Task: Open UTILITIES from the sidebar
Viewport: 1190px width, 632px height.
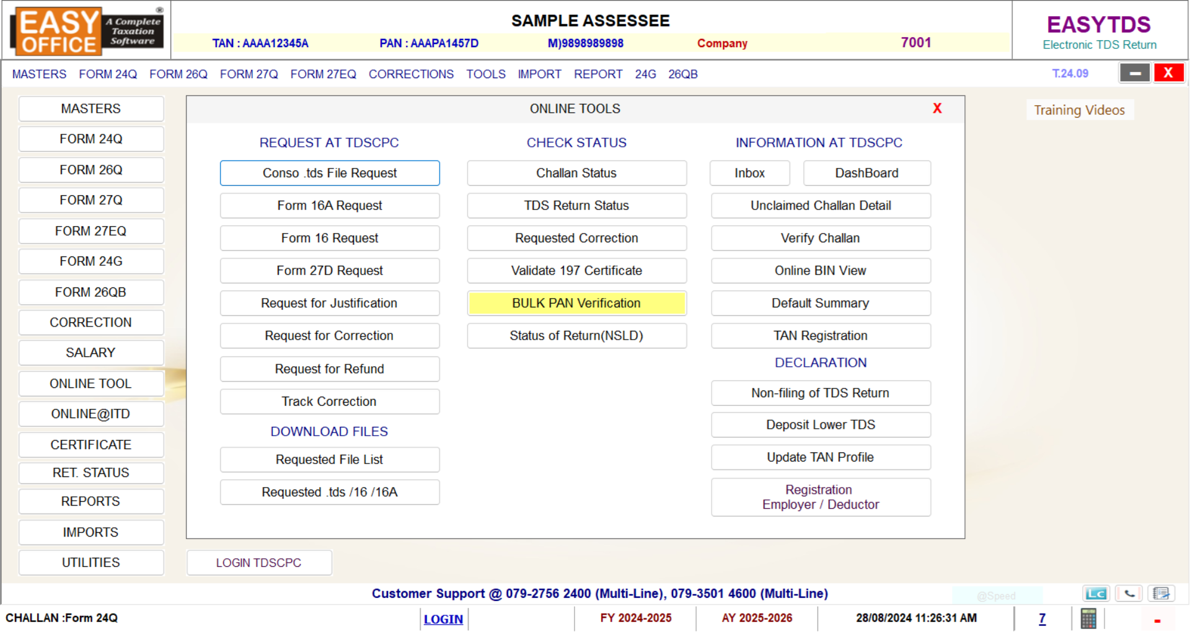Action: point(91,563)
